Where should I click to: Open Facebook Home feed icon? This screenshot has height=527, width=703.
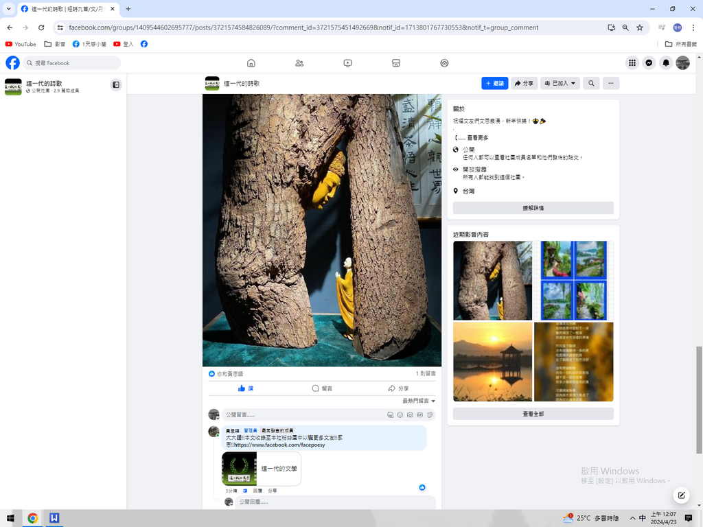(x=251, y=63)
